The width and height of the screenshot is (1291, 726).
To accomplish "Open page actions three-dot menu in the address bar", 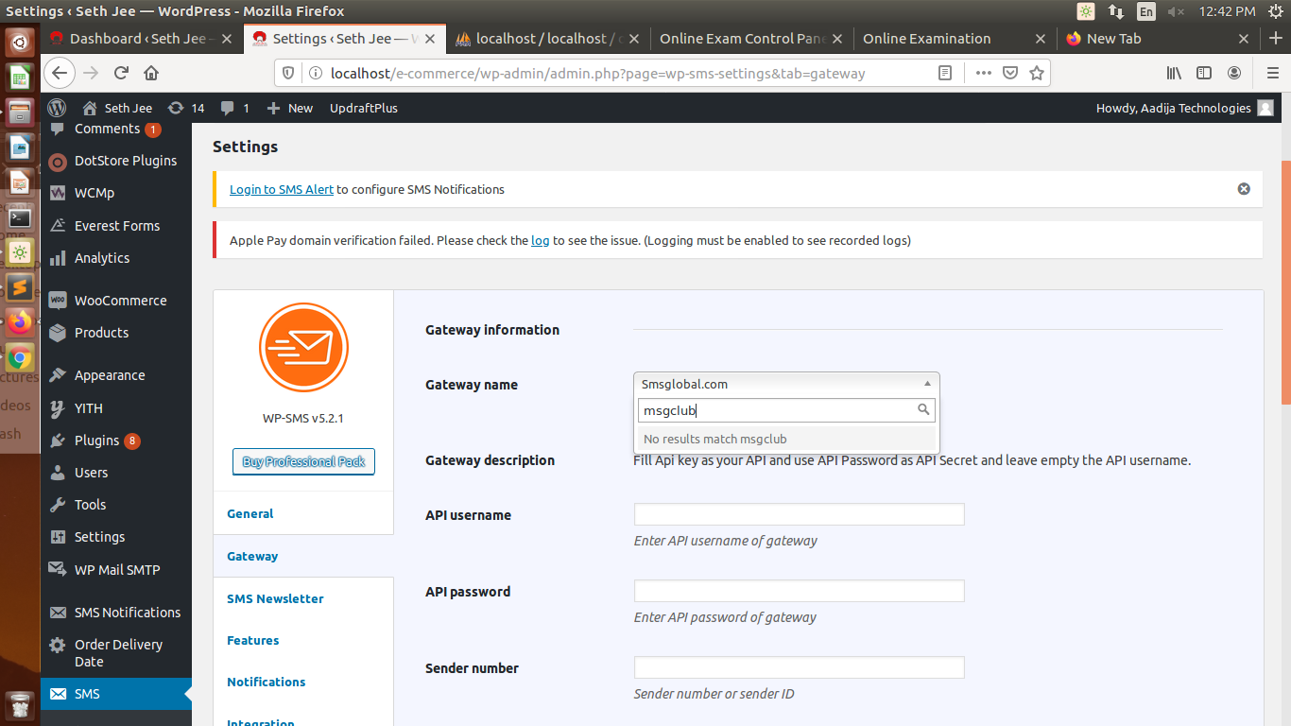I will tap(984, 73).
